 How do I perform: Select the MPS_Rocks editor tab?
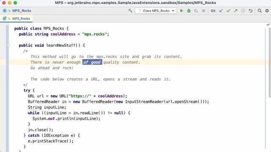coord(17,19)
